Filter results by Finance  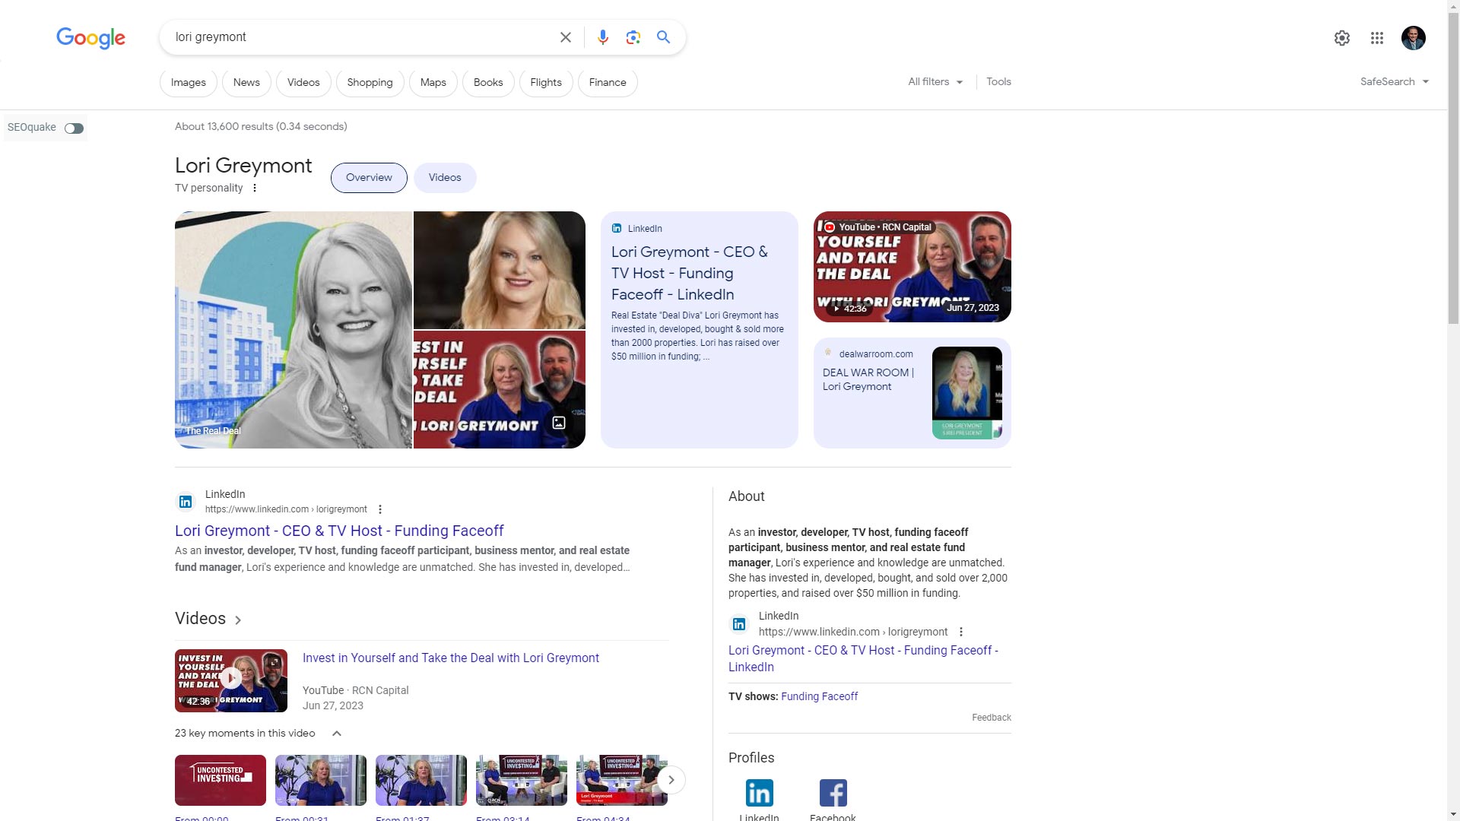coord(608,83)
